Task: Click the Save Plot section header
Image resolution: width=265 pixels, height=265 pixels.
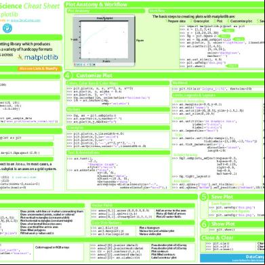Action: coord(222,197)
